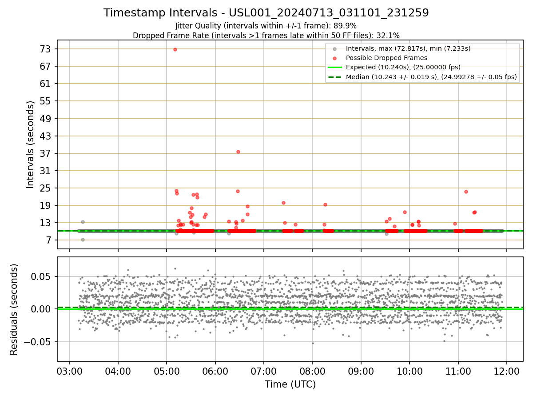This screenshot has width=533, height=400.
Task: Click the '19' y-axis tick label
Action: [46, 205]
